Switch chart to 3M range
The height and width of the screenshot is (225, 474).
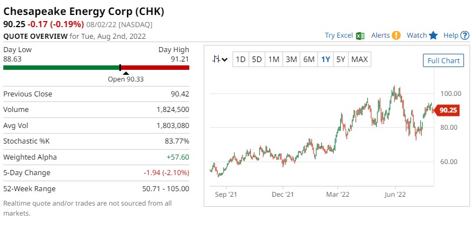click(x=291, y=59)
